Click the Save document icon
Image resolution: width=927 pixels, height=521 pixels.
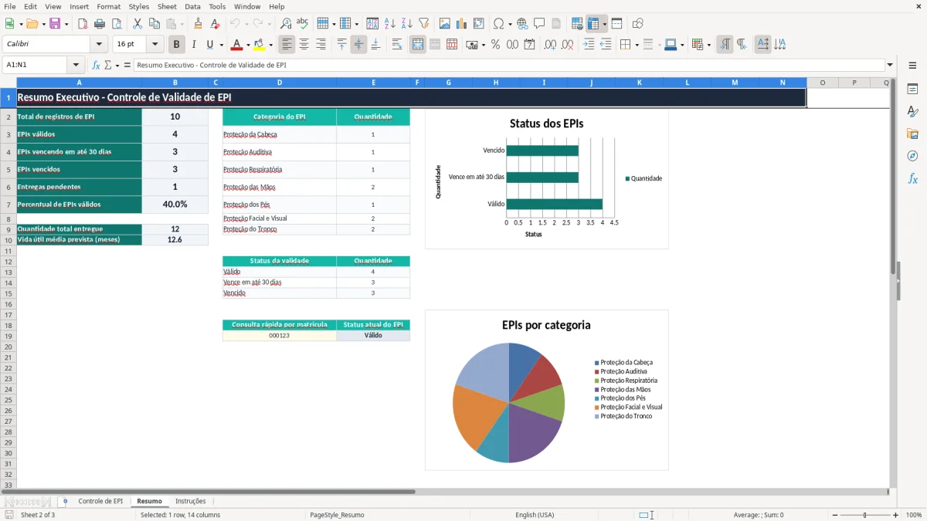coord(55,24)
